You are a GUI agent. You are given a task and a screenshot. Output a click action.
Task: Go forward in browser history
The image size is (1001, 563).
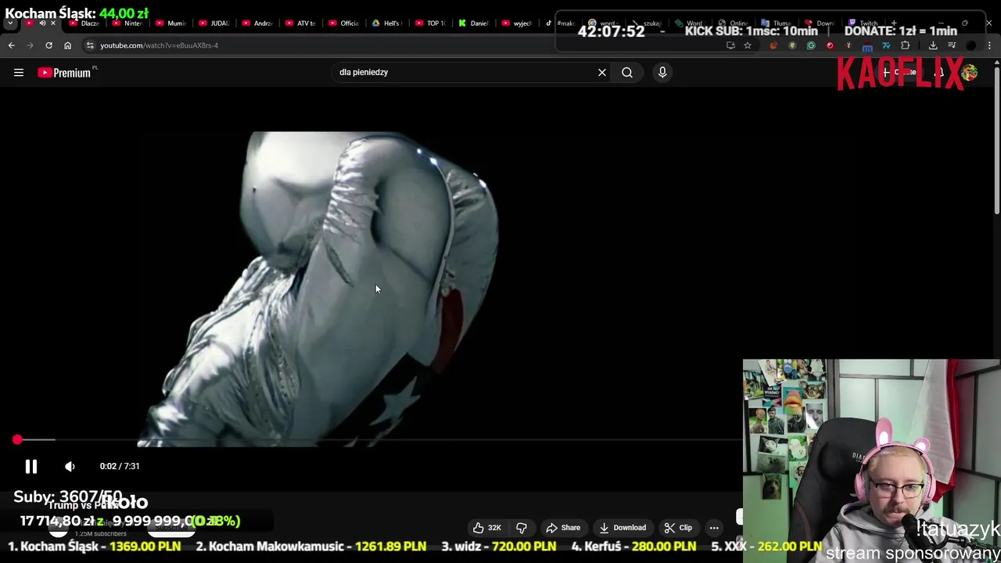click(x=30, y=45)
